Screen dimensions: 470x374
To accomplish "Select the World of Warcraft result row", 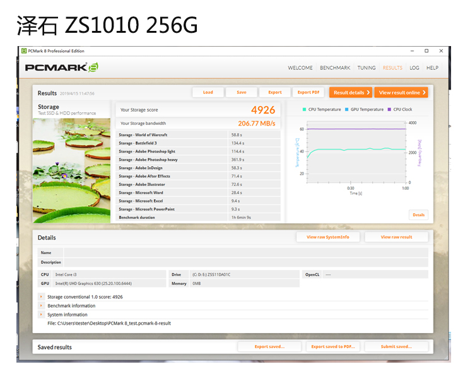I will (x=198, y=135).
